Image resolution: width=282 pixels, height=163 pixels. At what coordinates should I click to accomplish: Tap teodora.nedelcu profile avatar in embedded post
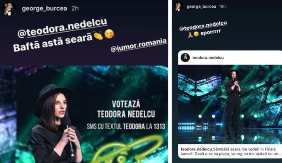tap(185, 58)
